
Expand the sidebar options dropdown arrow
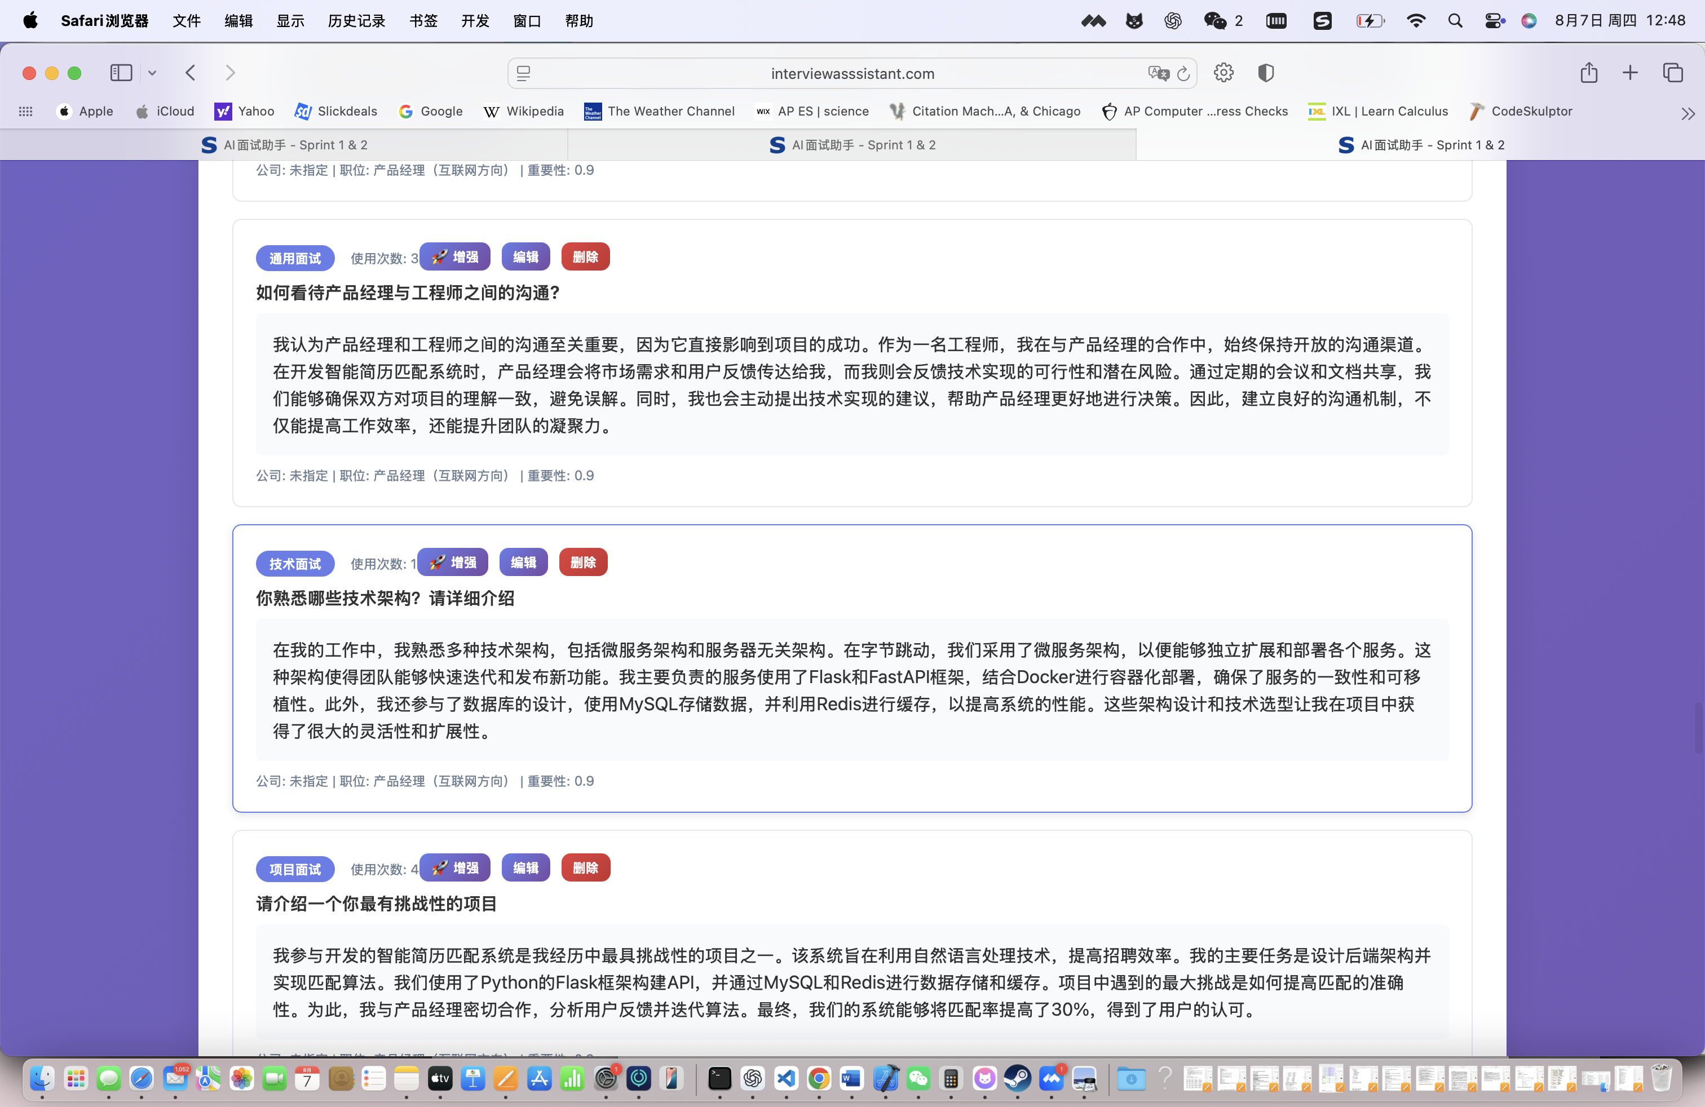(152, 73)
